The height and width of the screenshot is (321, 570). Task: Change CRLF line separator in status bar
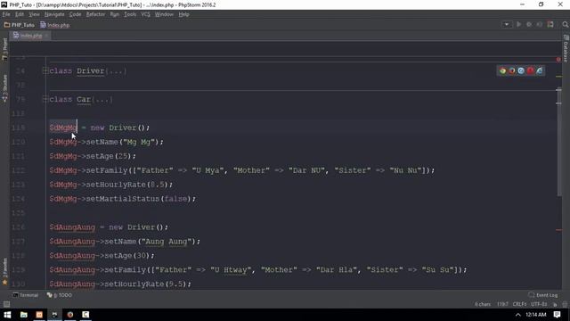519,304
